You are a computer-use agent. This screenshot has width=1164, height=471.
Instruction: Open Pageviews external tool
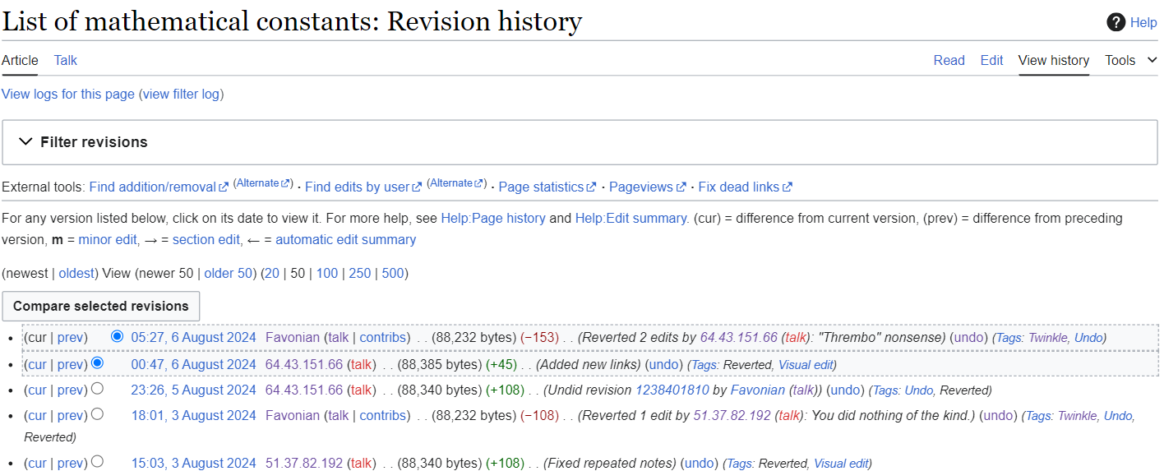(x=640, y=187)
